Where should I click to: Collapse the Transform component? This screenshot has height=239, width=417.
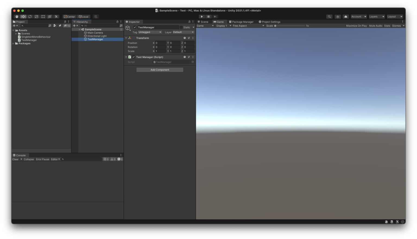pos(126,38)
